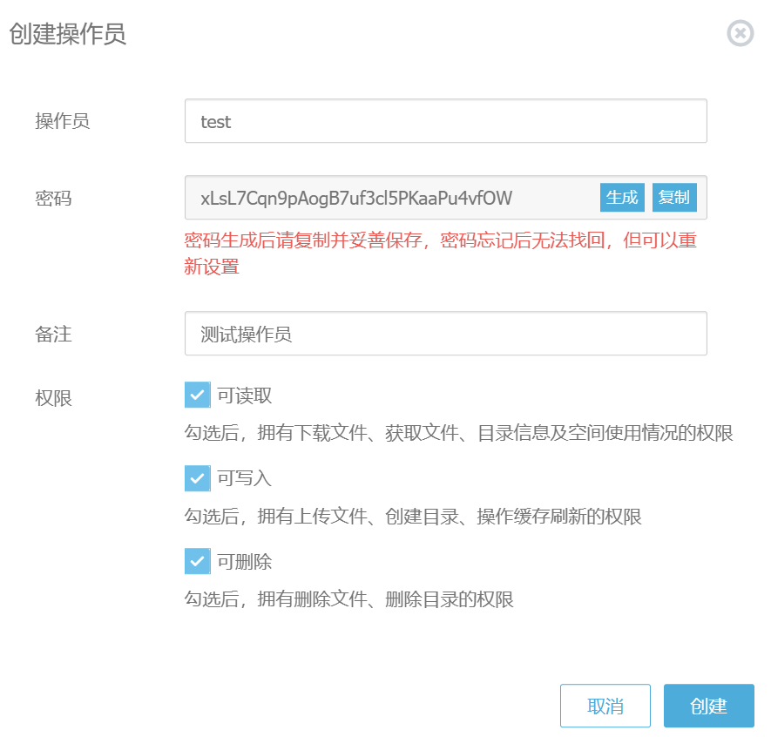Cancel operator creation with 取消
771x737 pixels.
point(605,706)
